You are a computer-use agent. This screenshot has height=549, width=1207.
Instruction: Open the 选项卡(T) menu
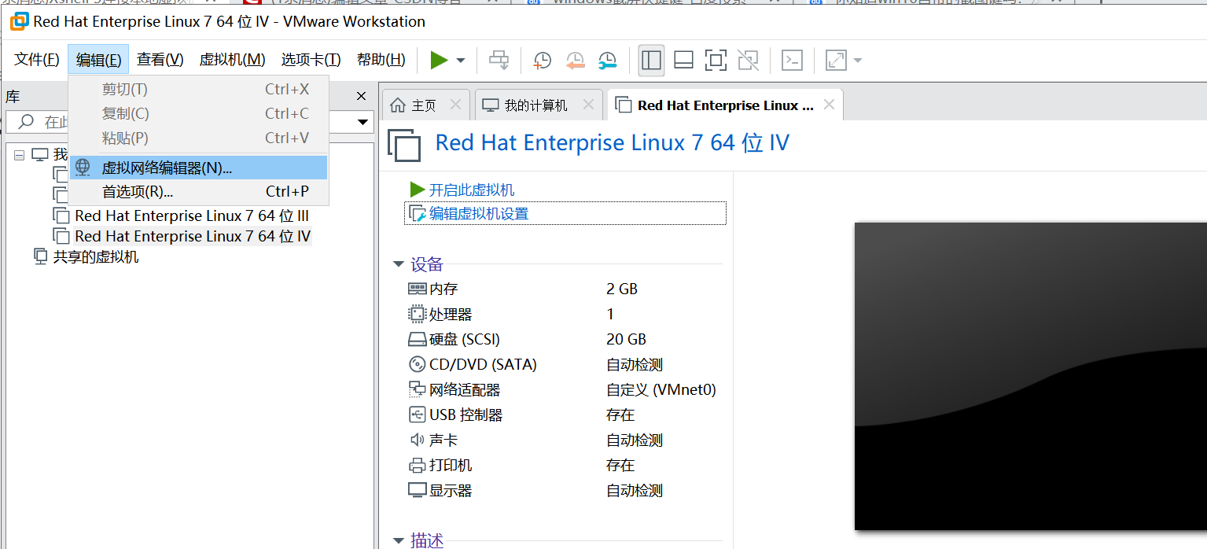pyautogui.click(x=311, y=60)
